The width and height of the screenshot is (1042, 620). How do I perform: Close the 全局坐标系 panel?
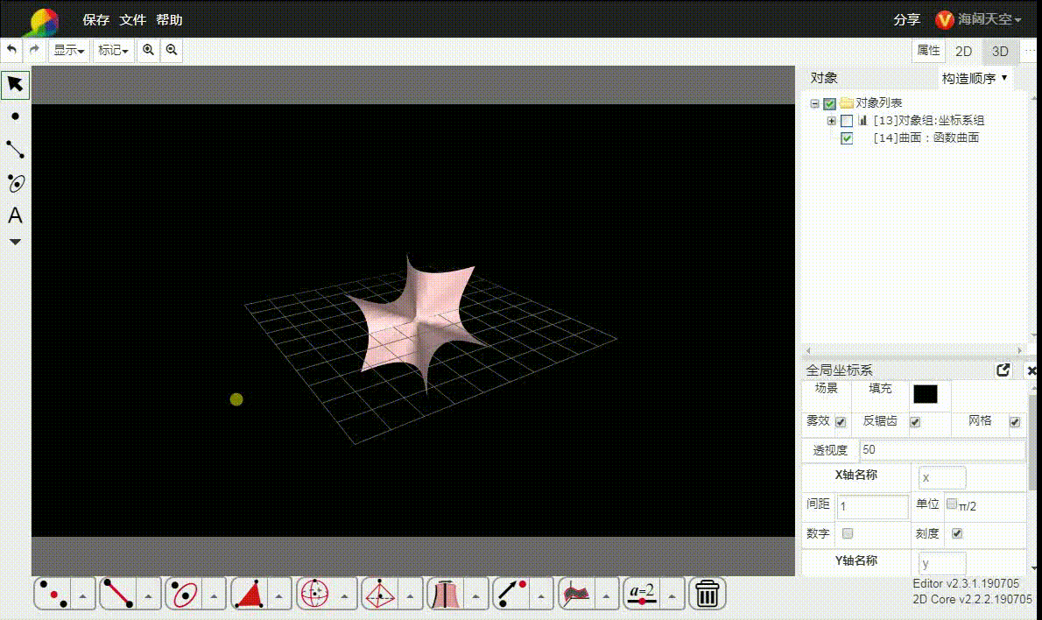1032,370
